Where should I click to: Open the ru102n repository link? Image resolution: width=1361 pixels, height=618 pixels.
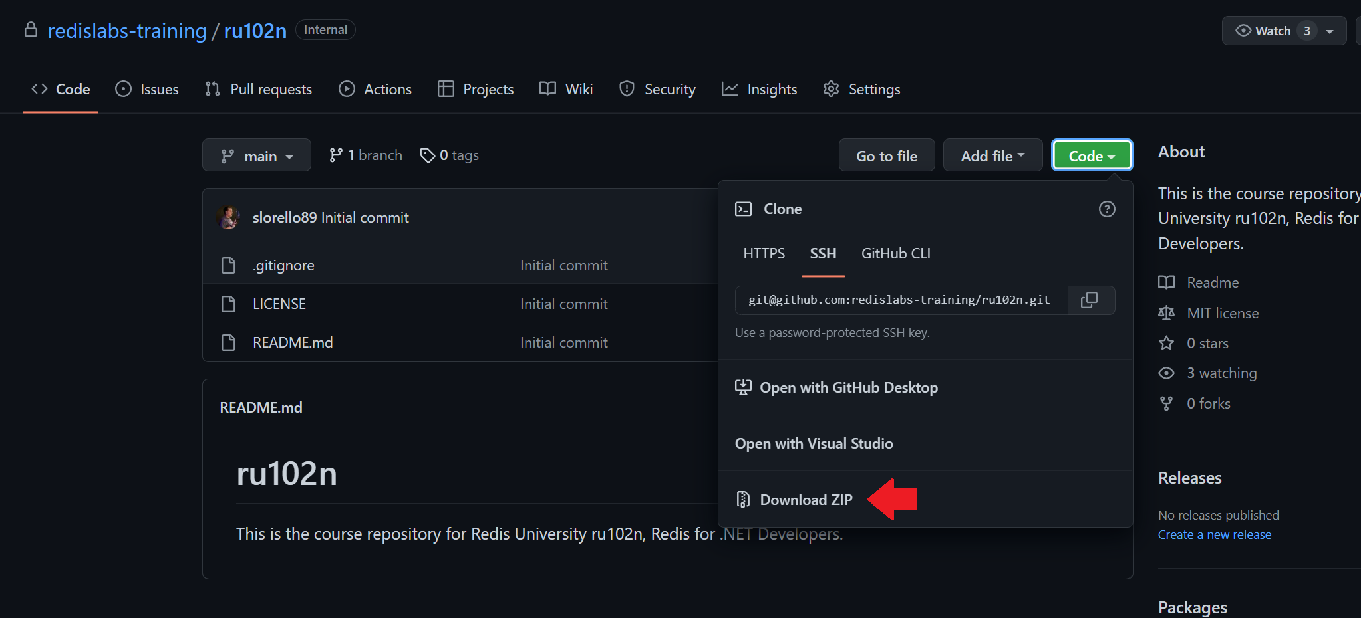point(255,31)
